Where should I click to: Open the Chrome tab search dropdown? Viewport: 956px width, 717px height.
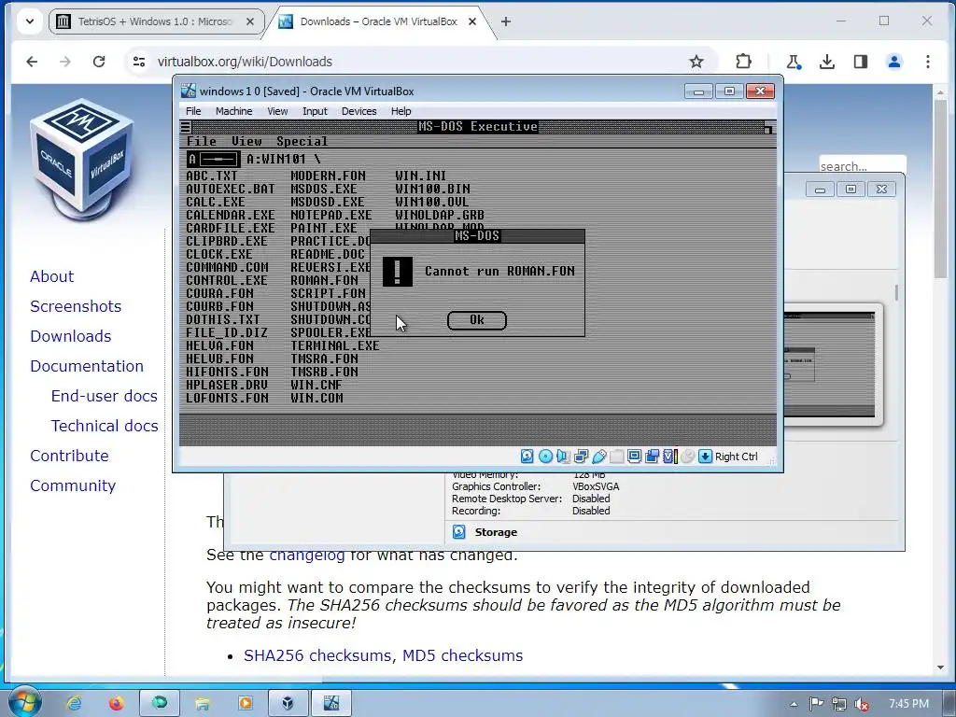[29, 21]
